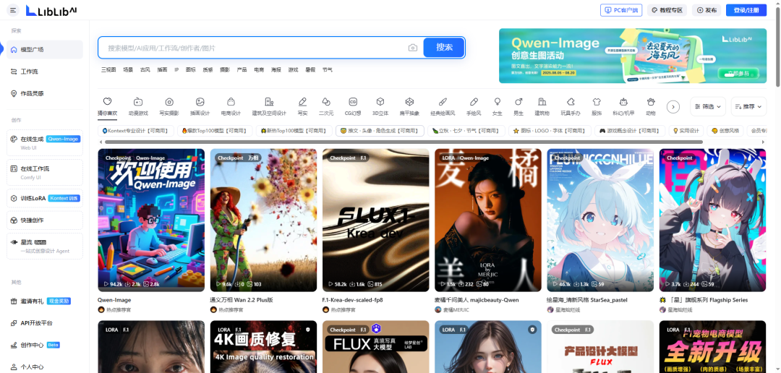Select the 实用设计 tag
Image resolution: width=781 pixels, height=373 pixels.
coord(686,131)
